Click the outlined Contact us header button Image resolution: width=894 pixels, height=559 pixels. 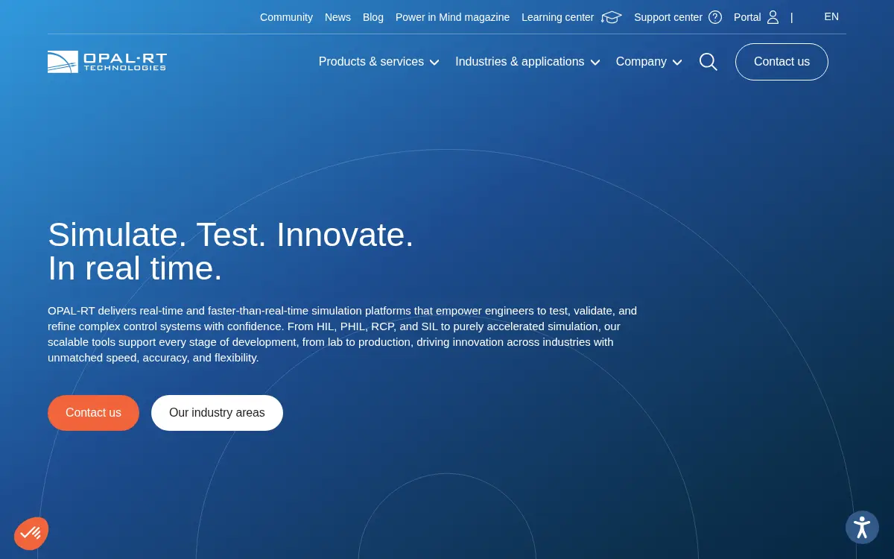782,62
